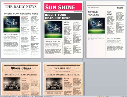This screenshot has height=97, width=127.
Task: Click the black-and-white photo in YOUR TITLE HERE slide
Action: tap(54, 84)
